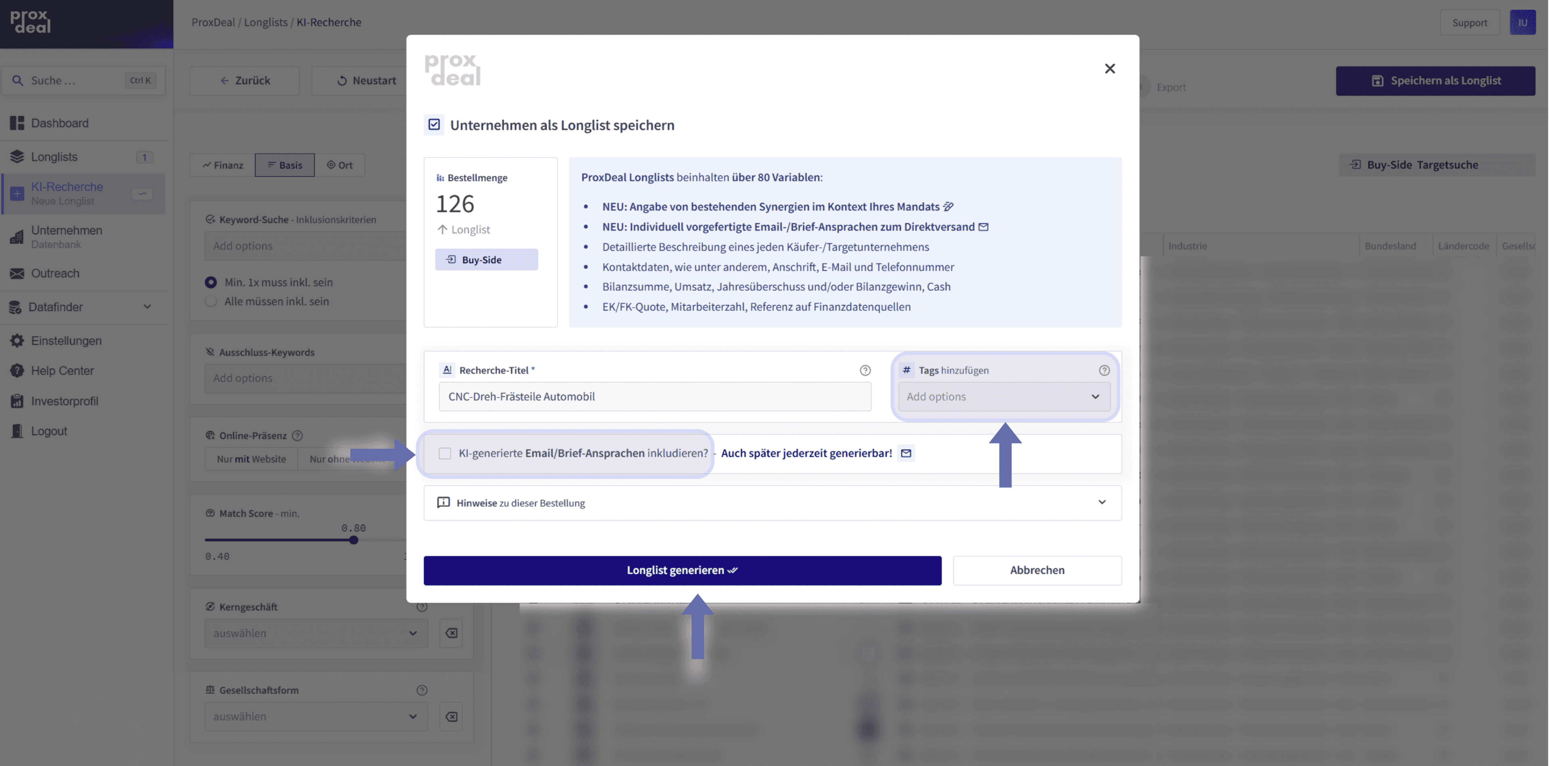
Task: Select the 'Nur mit Website' option
Action: (251, 459)
